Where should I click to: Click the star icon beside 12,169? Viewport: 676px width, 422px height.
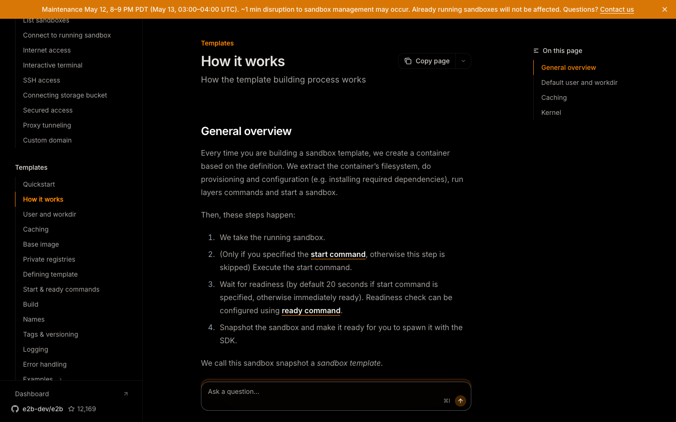[71, 409]
